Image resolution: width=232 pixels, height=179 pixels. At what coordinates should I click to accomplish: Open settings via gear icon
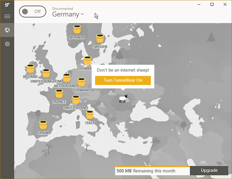coord(7,44)
